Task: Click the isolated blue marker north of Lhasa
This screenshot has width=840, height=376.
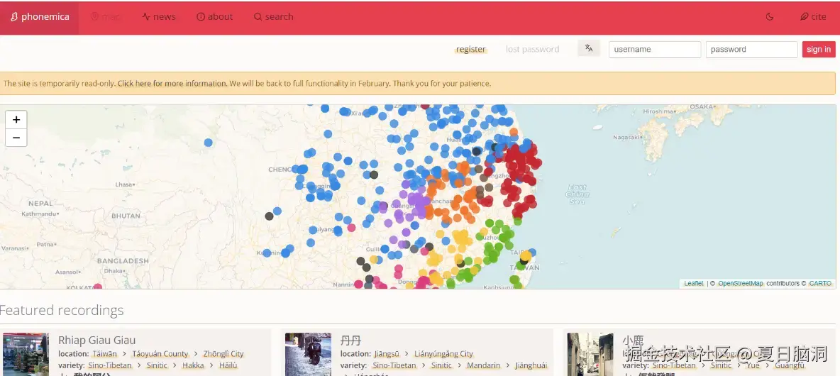Action: (209, 143)
